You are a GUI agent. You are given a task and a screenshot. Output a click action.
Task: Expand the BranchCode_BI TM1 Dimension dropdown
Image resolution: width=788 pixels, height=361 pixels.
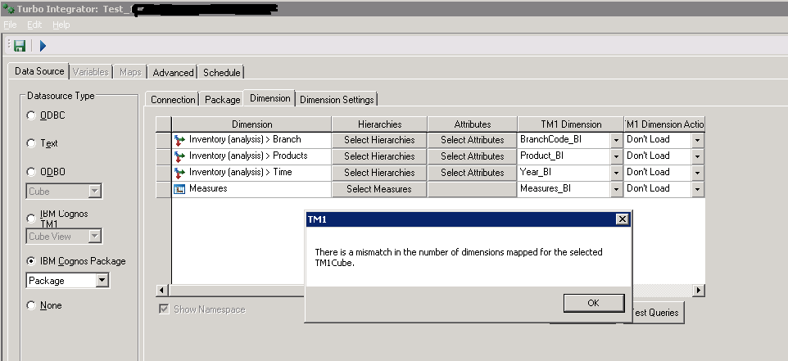coord(615,140)
